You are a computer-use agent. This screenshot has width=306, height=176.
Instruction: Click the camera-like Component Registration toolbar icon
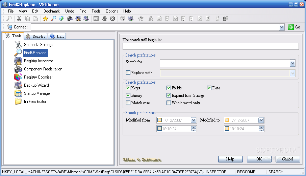point(70,19)
